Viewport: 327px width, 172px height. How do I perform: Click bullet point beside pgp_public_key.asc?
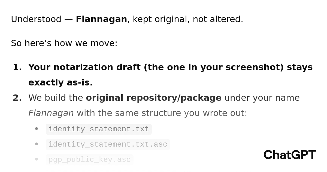pyautogui.click(x=37, y=159)
